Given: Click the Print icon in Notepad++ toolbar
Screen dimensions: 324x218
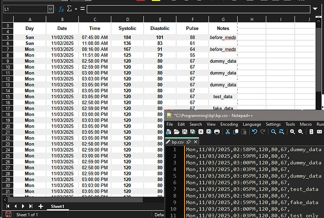Looking at the screenshot, I should tap(216, 132).
